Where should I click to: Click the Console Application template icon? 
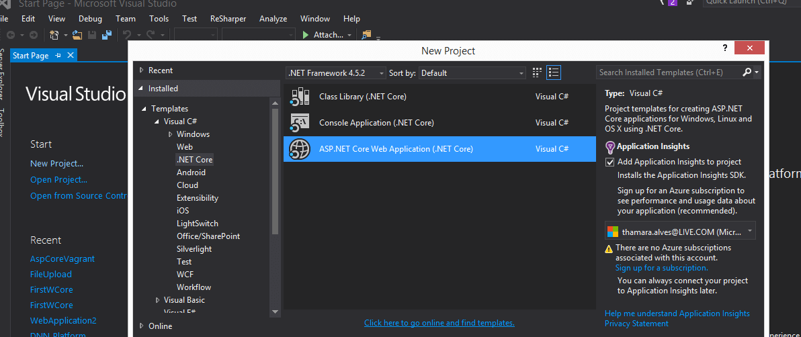(x=299, y=123)
